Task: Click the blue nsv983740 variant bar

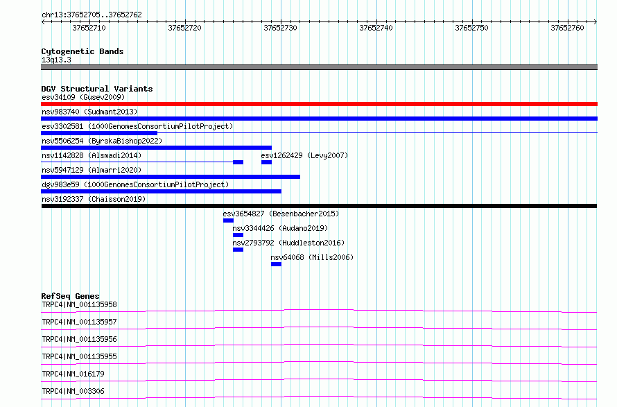Action: tap(319, 119)
